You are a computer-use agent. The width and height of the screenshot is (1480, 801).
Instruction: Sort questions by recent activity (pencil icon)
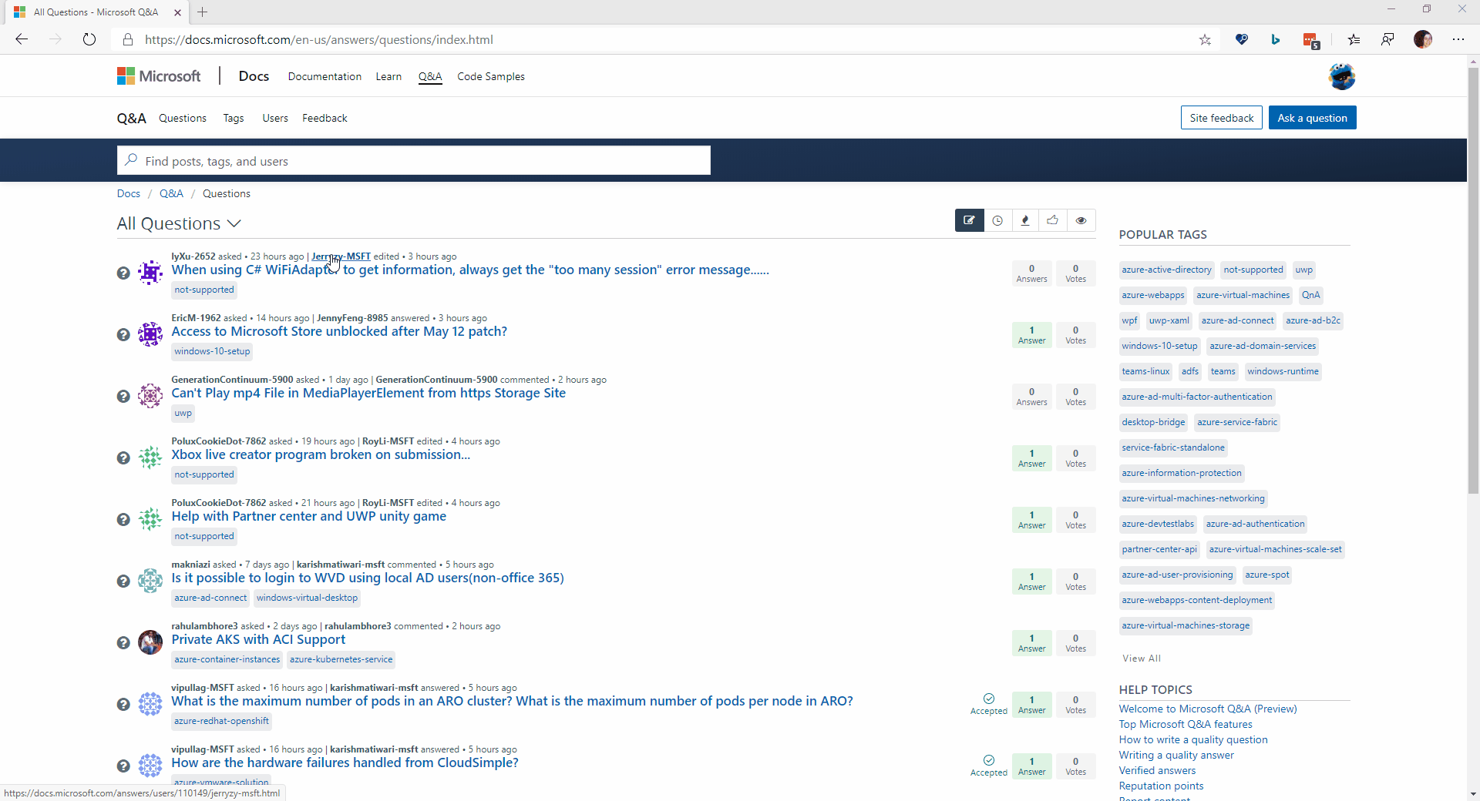[969, 220]
